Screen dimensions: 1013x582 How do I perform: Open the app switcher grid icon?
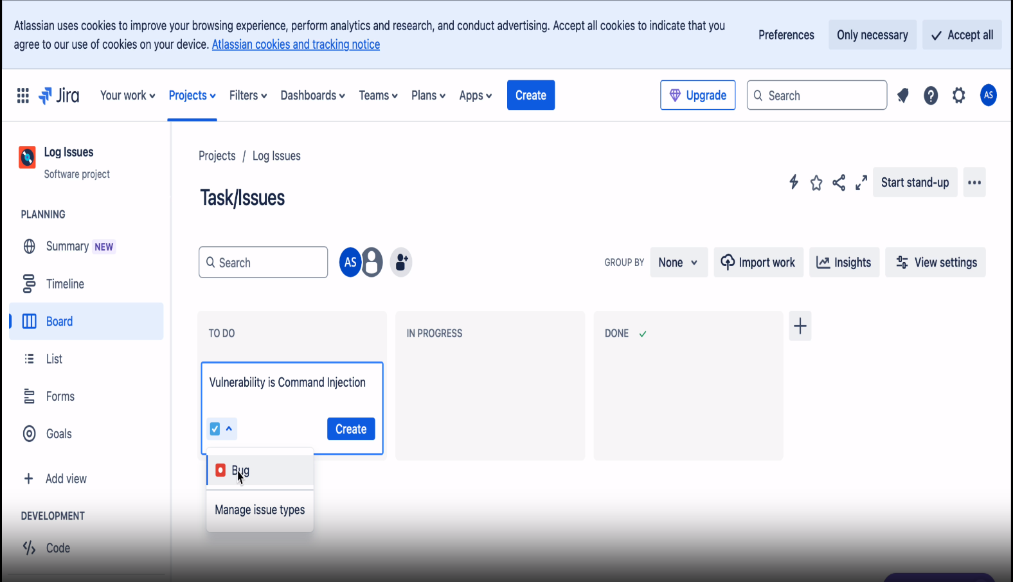[x=23, y=96]
